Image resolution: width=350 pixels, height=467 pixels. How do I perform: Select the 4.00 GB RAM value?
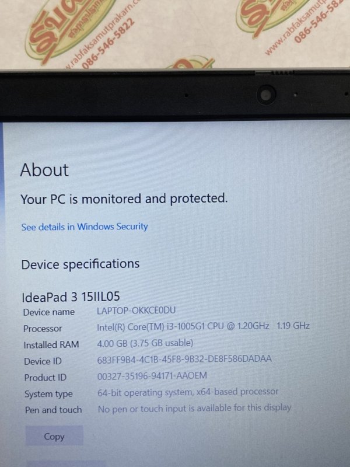coord(145,343)
